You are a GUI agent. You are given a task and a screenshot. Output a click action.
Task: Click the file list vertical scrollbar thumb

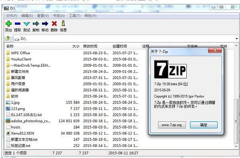pyautogui.click(x=236, y=121)
